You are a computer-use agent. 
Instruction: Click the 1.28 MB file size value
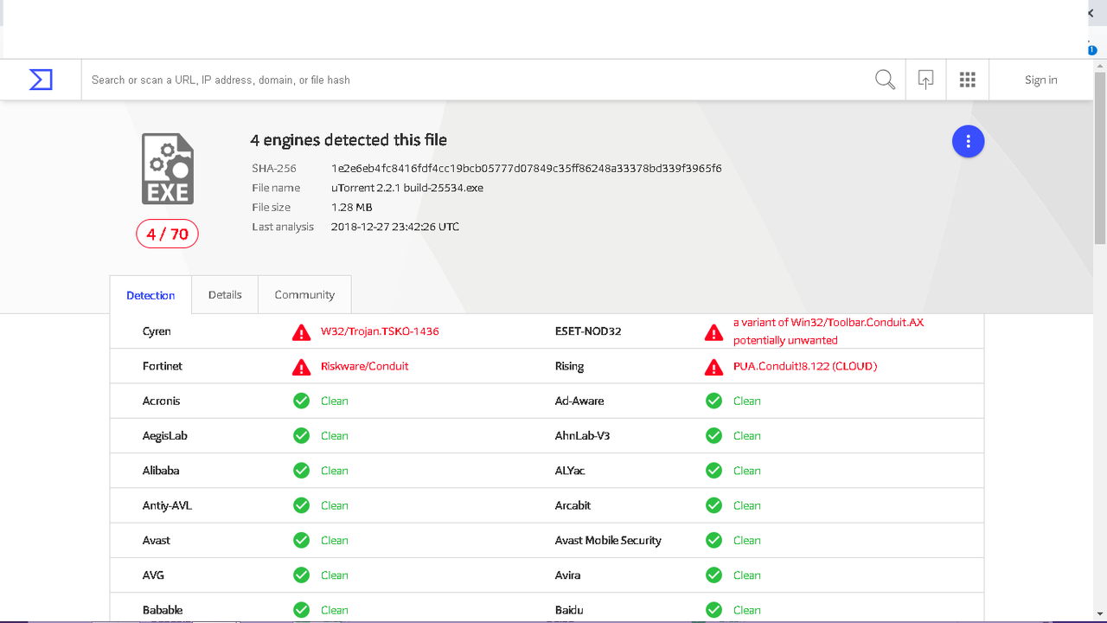[351, 208]
